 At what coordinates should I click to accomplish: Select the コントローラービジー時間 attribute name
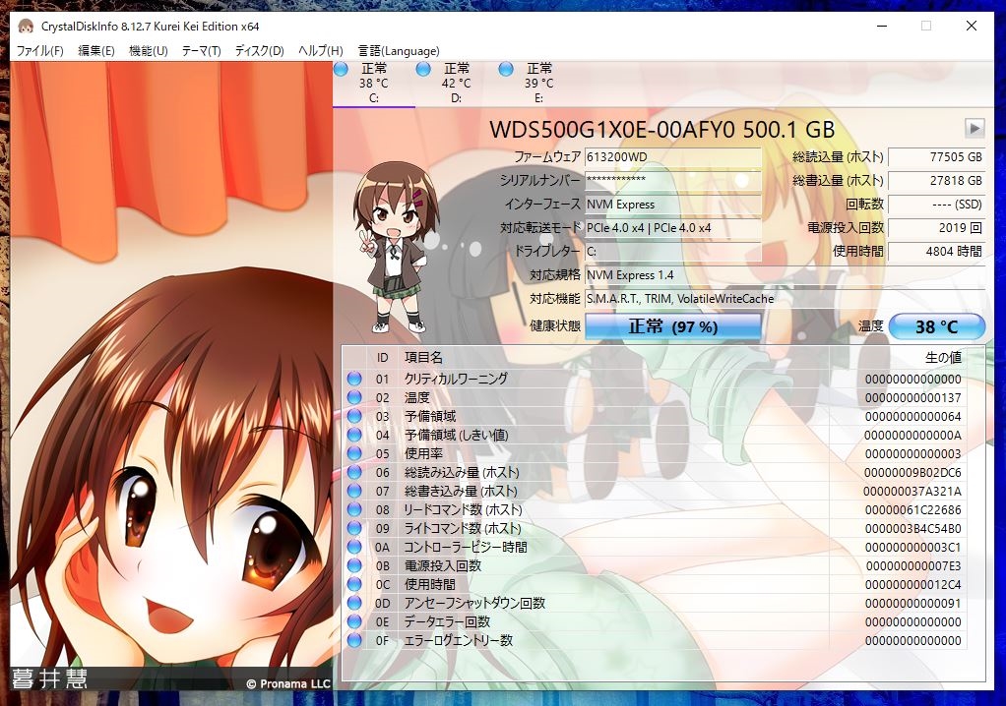466,547
